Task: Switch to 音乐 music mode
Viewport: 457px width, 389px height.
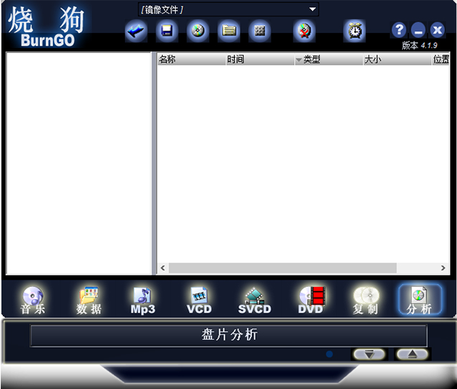Action: click(x=33, y=300)
